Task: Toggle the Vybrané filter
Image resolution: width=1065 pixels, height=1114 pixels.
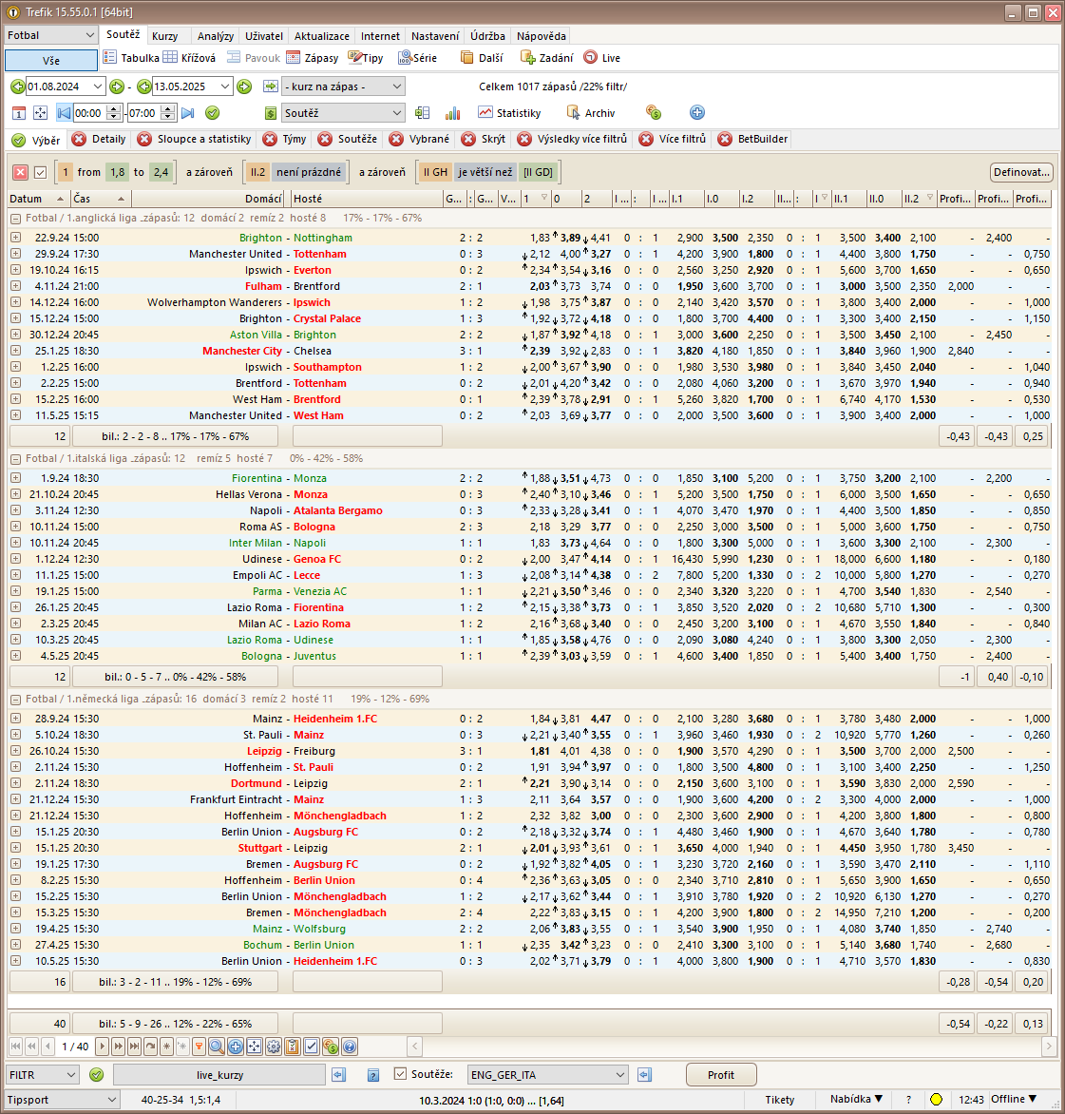Action: (x=420, y=139)
